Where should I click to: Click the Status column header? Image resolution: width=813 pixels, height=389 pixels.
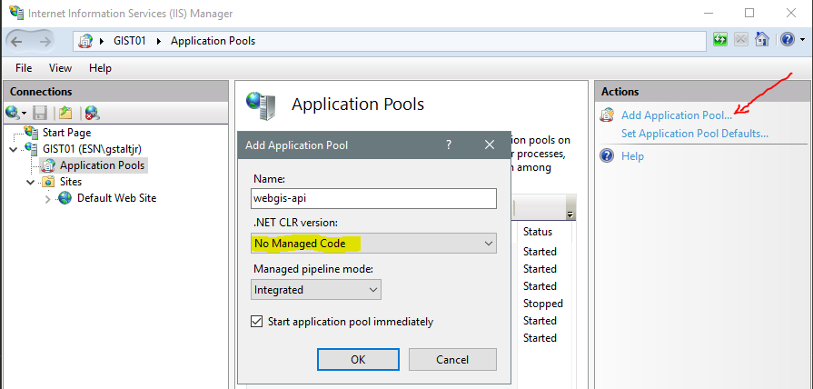click(x=538, y=232)
